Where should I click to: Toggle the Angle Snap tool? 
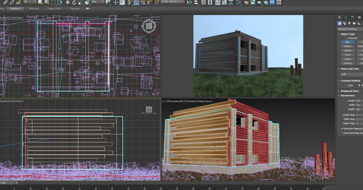pos(136,2)
